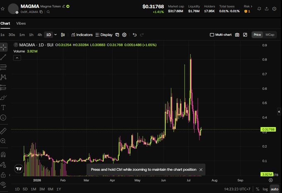Select the Text annotation tool
This screenshot has width=282, height=193.
[x=3, y=108]
